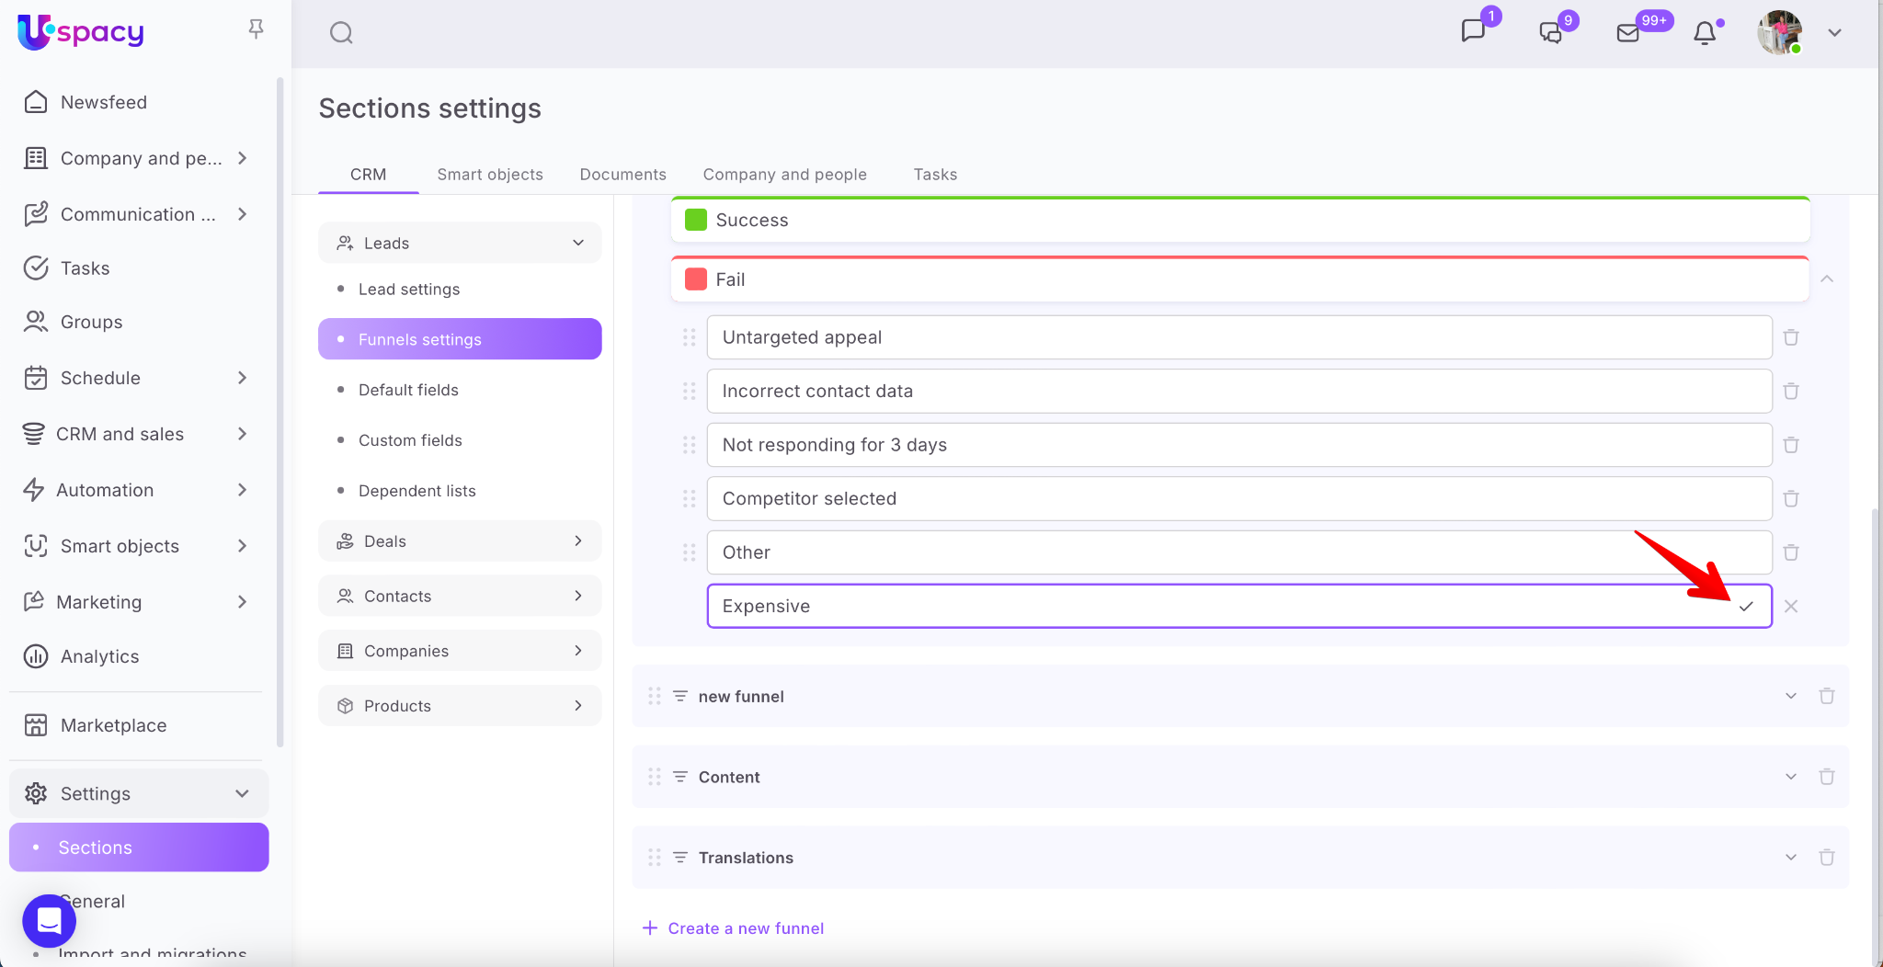Image resolution: width=1883 pixels, height=967 pixels.
Task: Collapse the Leads settings group
Action: point(577,243)
